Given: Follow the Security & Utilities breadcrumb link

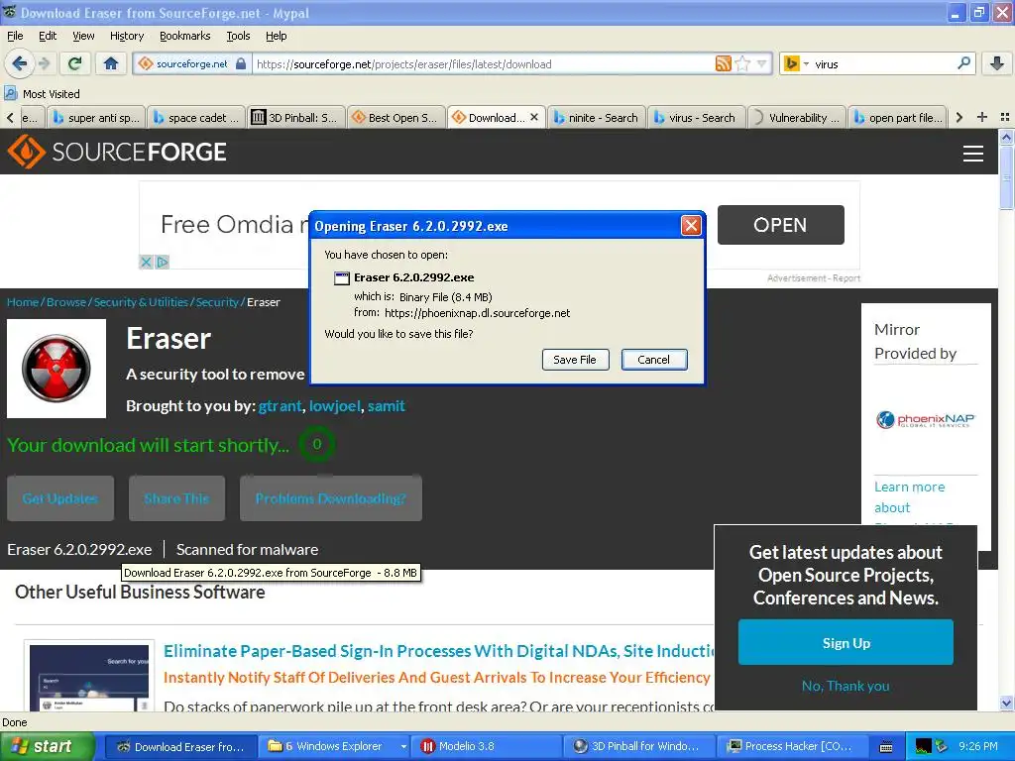Looking at the screenshot, I should 141,302.
